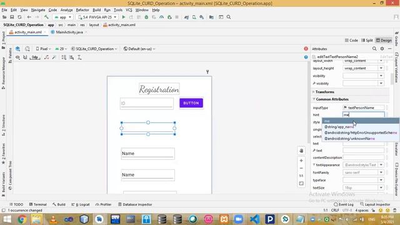
Task: Click the Infer Constraints magic wand icon
Action: 54,57
